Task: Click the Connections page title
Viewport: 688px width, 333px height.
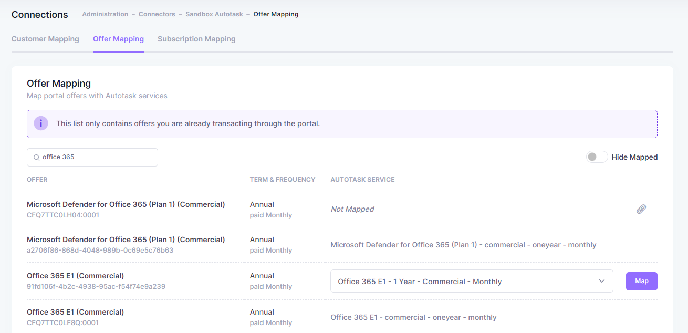Action: 40,15
